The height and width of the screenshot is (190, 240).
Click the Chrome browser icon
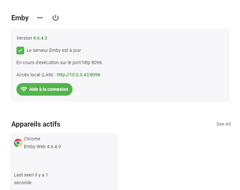(x=18, y=143)
